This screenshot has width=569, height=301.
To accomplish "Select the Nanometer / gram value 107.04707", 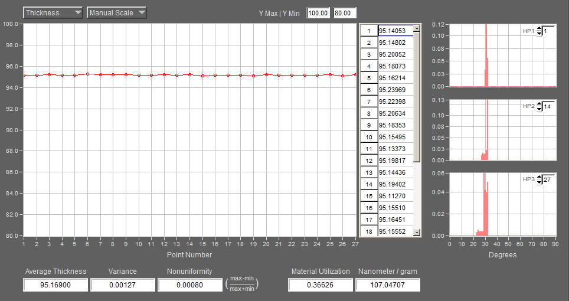I will 388,284.
